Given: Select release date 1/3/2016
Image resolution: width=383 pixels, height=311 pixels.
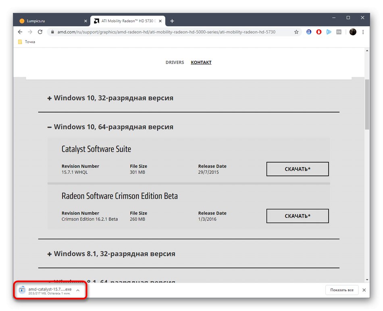Looking at the screenshot, I should 207,219.
